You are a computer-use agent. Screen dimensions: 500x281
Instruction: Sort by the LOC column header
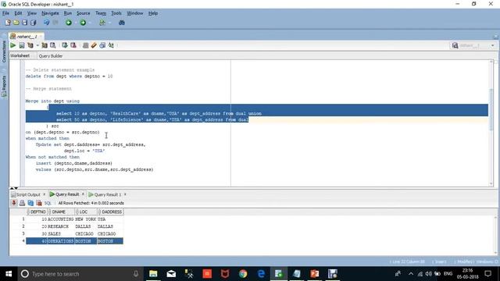click(x=86, y=212)
